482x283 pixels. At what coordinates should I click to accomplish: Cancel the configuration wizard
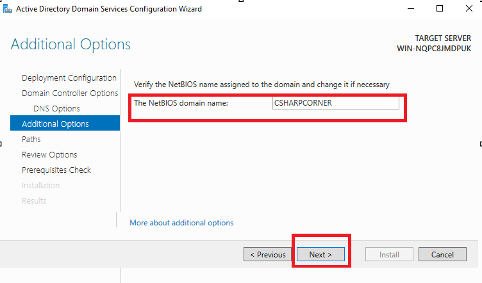click(442, 255)
